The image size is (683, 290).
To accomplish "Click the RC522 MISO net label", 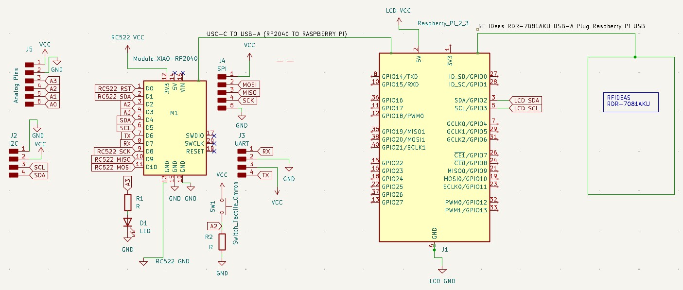I will click(x=112, y=159).
